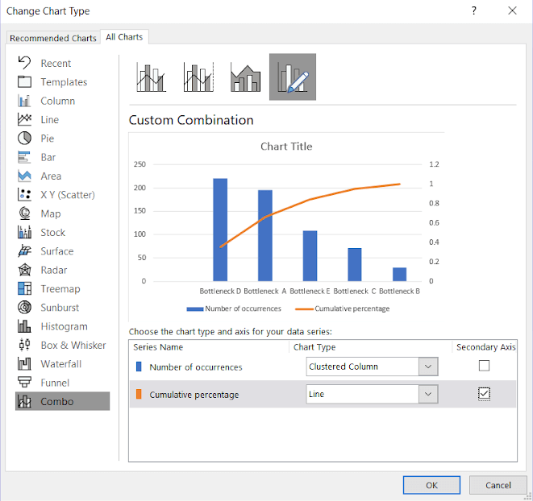533x501 pixels.
Task: Open the Line chart type dropdown
Action: pyautogui.click(x=428, y=394)
